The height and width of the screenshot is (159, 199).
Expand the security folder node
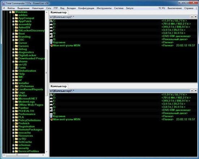tap(13, 148)
